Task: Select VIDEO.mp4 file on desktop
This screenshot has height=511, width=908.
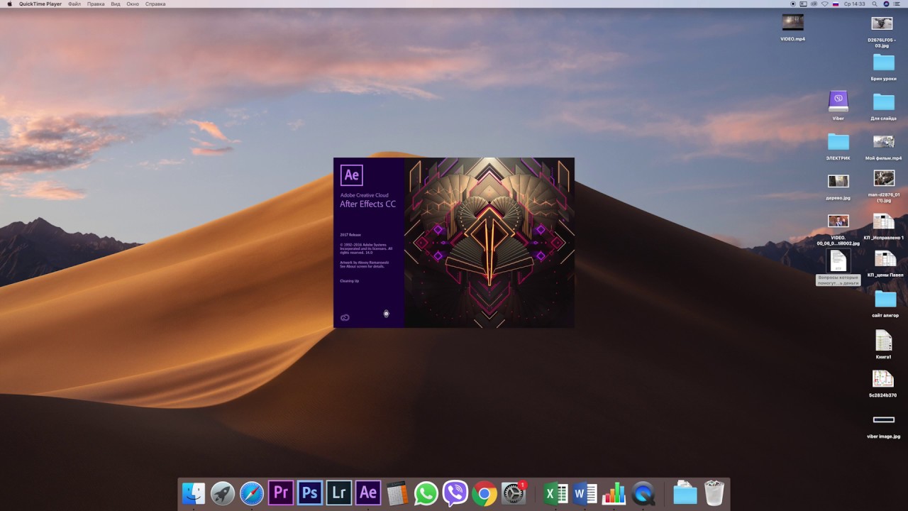Action: 792,23
